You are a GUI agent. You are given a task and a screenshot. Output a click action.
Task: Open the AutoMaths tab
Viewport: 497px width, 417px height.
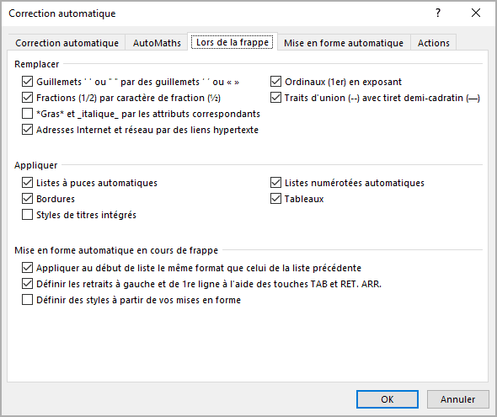point(157,43)
